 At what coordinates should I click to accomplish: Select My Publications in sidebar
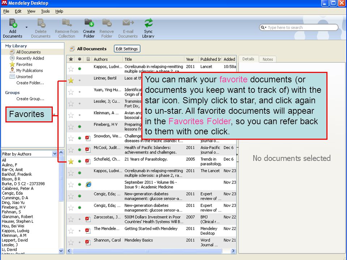29,70
